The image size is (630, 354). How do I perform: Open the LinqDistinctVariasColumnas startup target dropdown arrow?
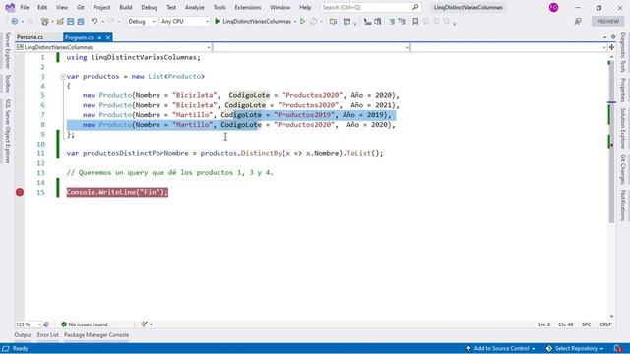(x=295, y=22)
